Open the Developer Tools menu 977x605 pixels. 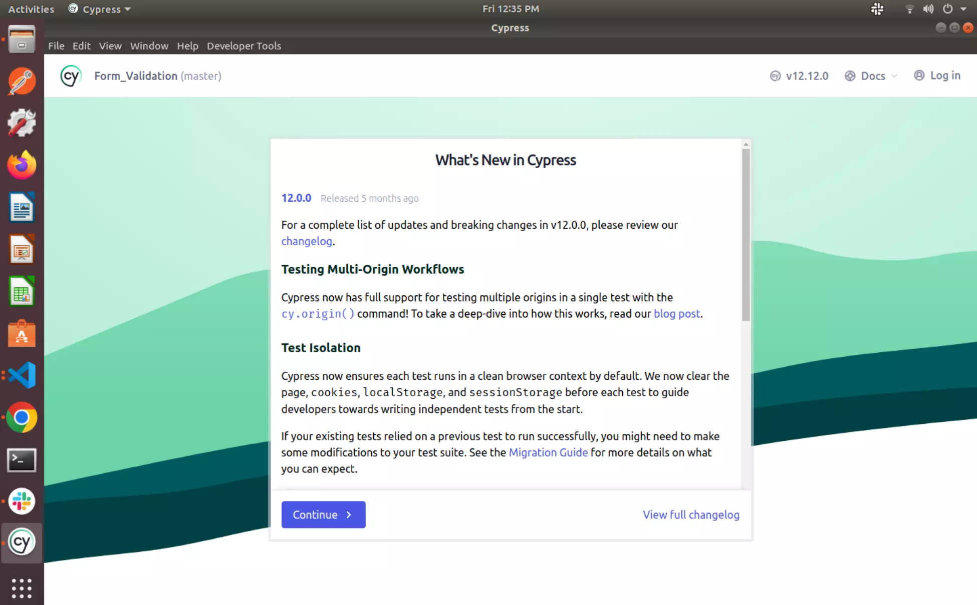coord(243,46)
